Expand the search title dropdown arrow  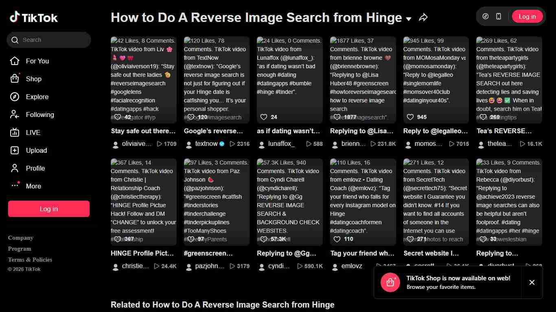point(408,19)
